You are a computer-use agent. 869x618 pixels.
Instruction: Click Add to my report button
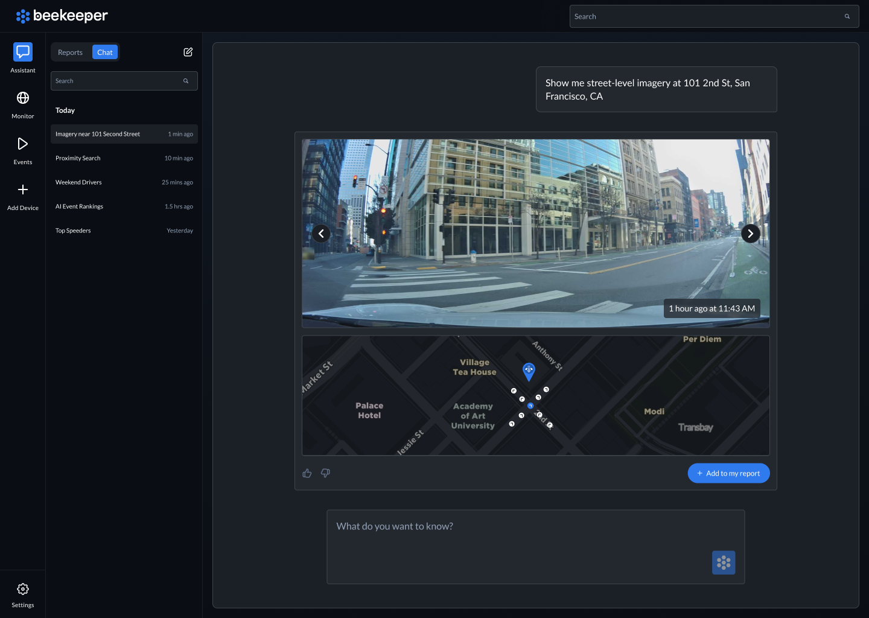click(728, 473)
